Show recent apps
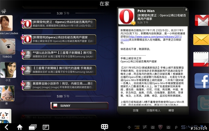Image resolution: width=209 pixels, height=131 pixels. pos(33,127)
